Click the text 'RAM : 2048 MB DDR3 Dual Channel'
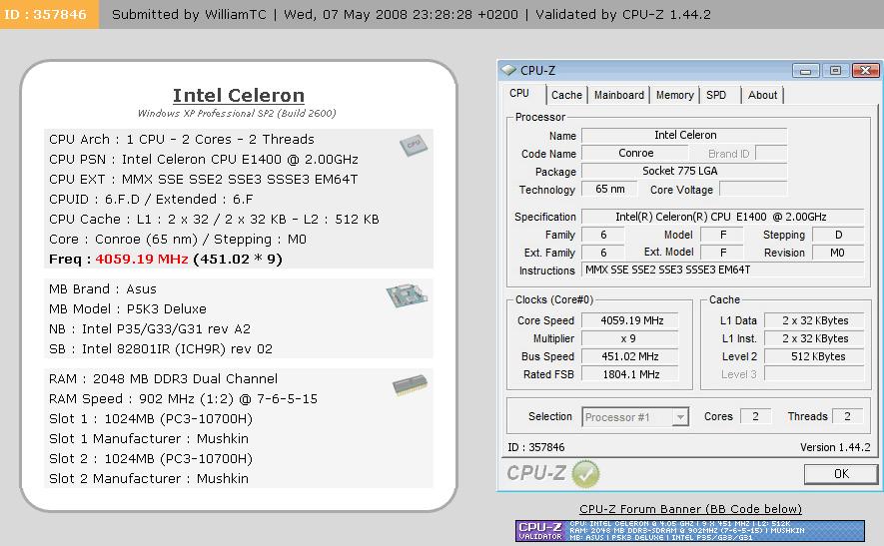This screenshot has width=884, height=546. pos(164,378)
